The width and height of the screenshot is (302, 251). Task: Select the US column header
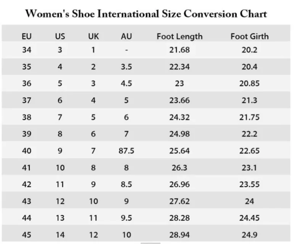(x=60, y=37)
